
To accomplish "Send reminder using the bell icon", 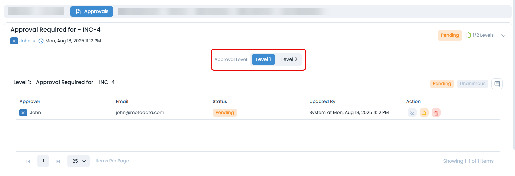I will click(424, 113).
